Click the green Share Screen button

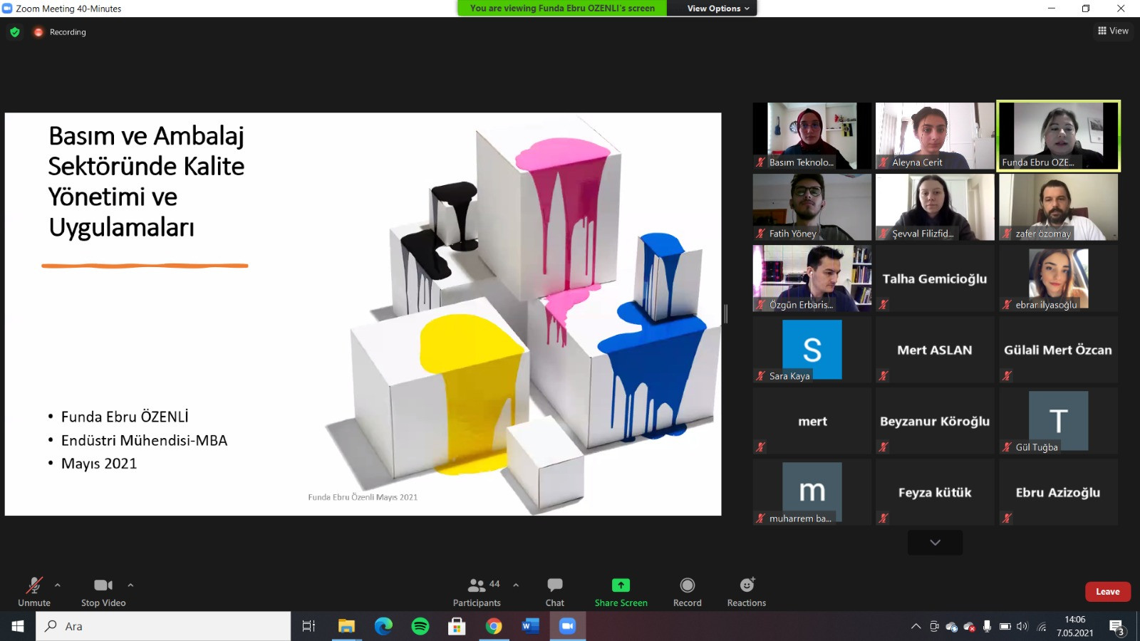click(621, 592)
